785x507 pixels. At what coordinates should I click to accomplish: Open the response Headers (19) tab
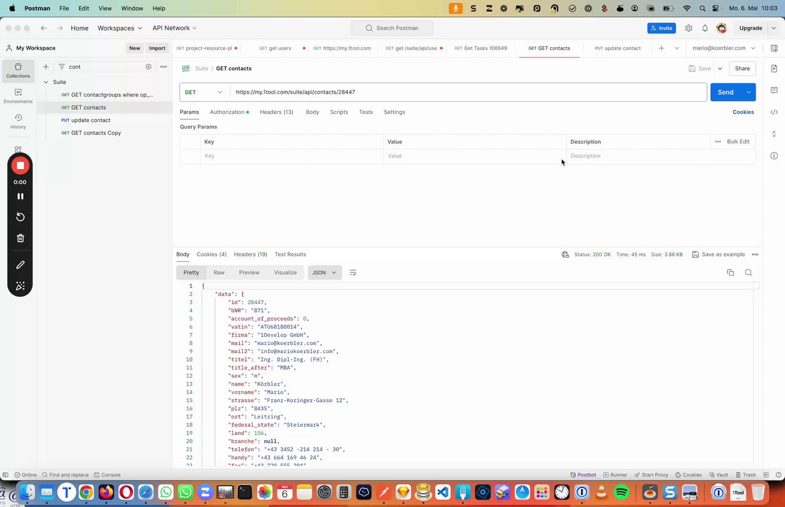[x=250, y=254]
